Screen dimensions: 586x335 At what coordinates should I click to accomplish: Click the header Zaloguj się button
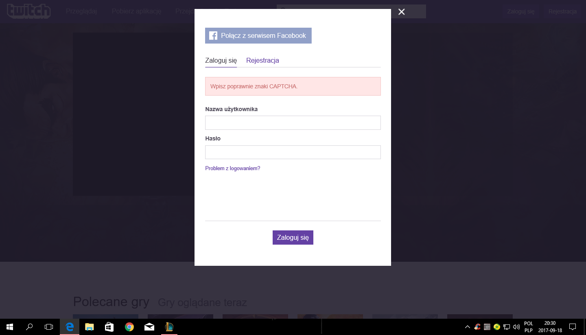(521, 11)
